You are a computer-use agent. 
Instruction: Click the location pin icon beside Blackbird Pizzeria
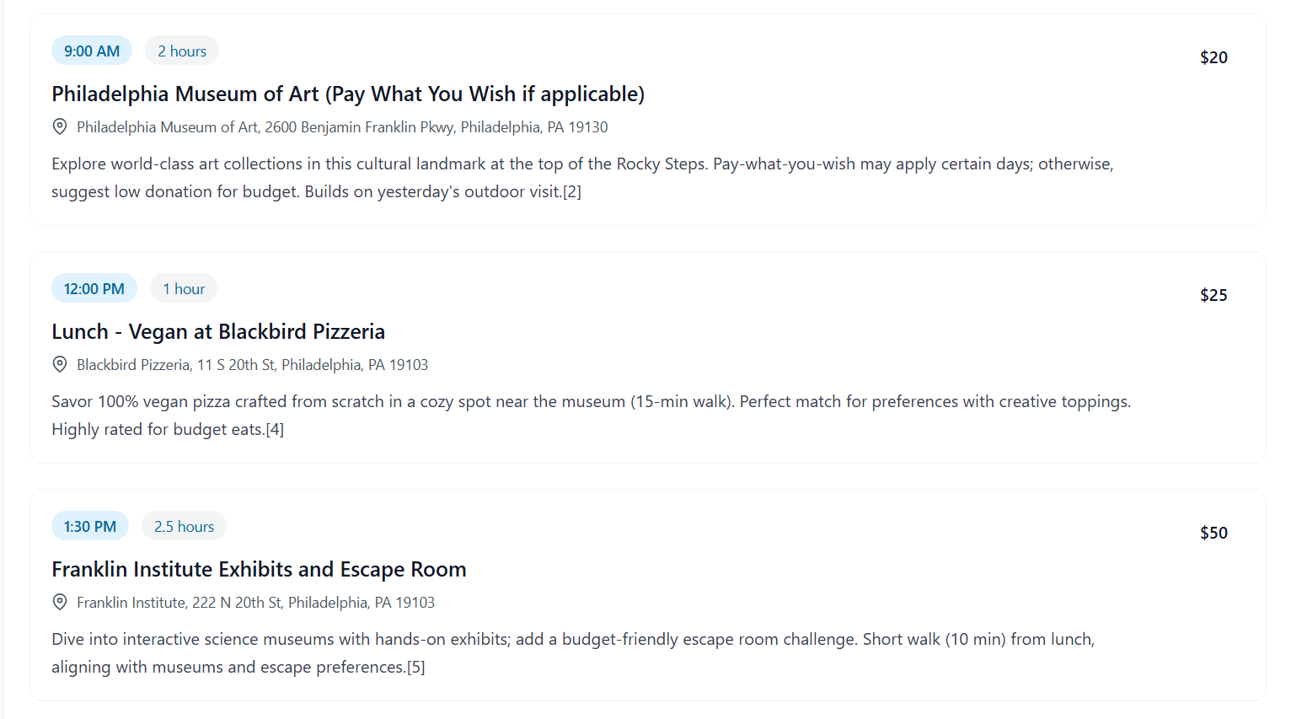coord(59,363)
